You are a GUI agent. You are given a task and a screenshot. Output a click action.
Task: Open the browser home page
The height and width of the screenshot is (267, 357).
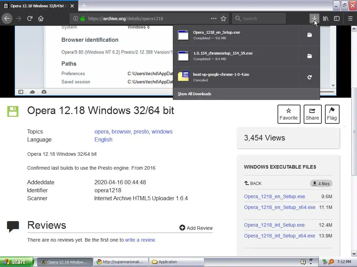pos(41,18)
